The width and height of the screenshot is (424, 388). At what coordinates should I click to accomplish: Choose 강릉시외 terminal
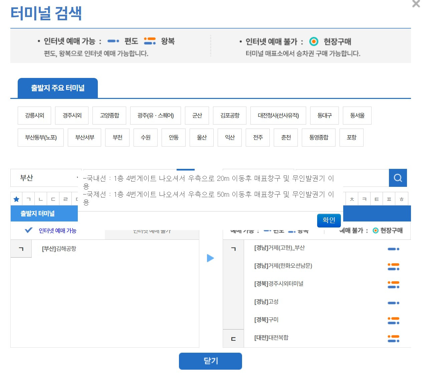click(34, 116)
